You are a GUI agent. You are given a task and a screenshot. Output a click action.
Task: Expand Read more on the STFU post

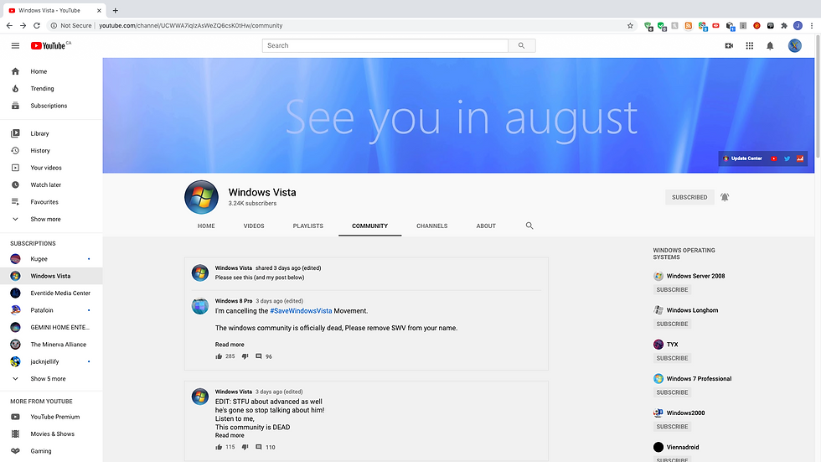(x=230, y=435)
